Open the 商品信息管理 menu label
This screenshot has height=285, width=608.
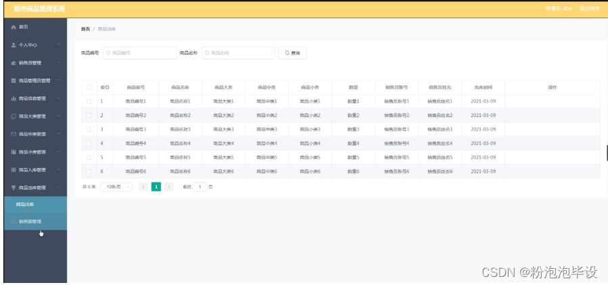pos(32,99)
